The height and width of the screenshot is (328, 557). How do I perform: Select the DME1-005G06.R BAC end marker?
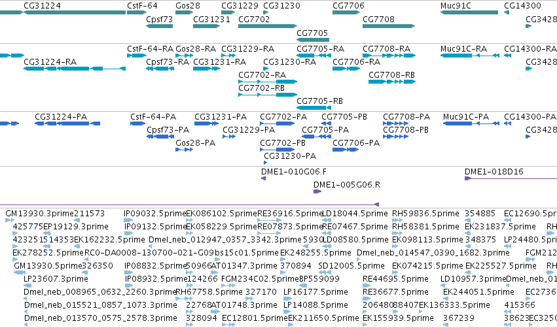click(317, 191)
